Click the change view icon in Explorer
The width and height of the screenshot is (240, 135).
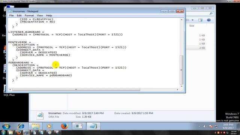point(188,20)
